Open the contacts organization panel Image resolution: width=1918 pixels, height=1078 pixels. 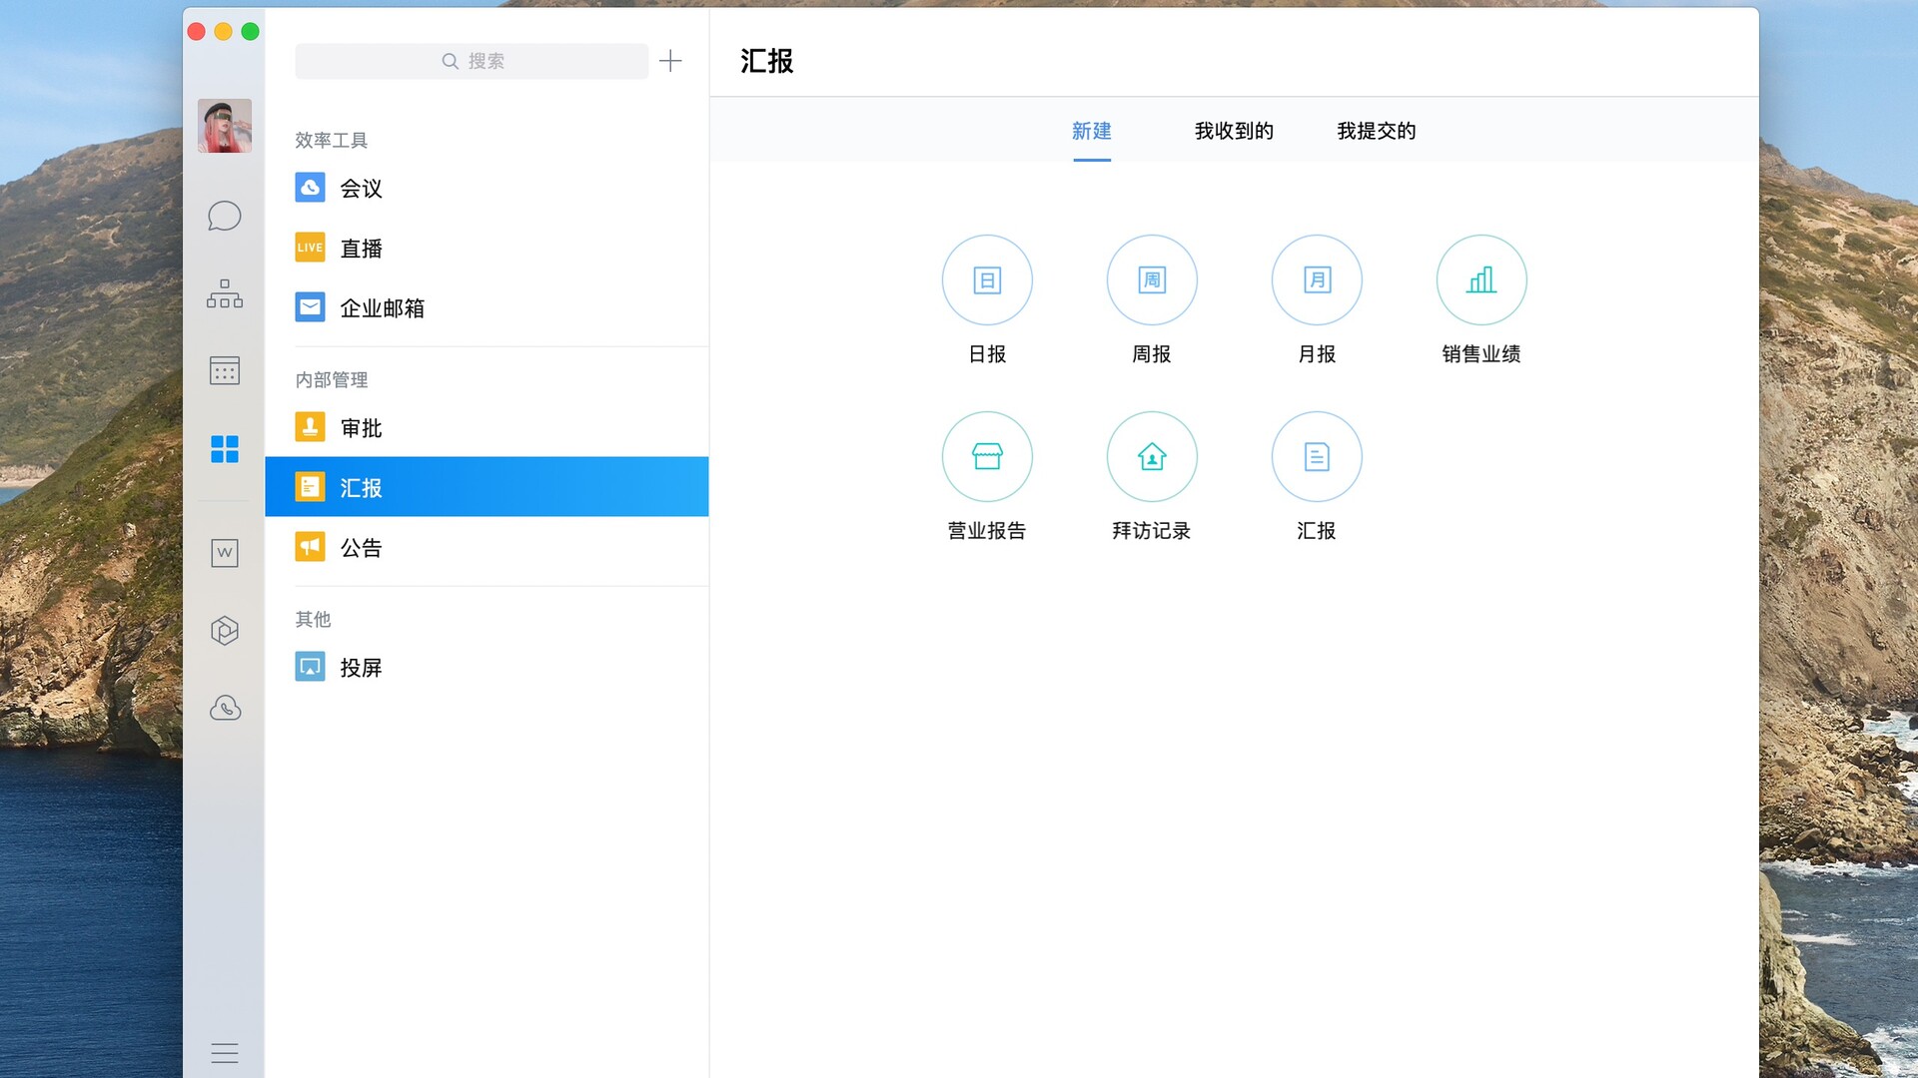coord(224,293)
